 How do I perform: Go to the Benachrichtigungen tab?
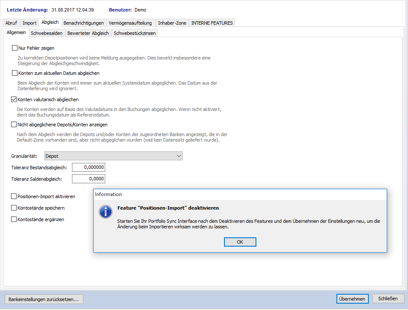pos(83,23)
